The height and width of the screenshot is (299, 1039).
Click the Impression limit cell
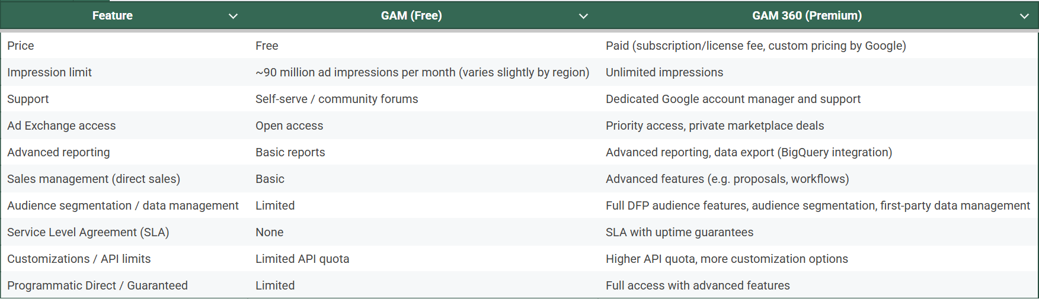tap(50, 72)
